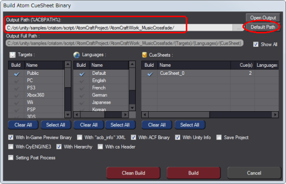Click Select All under Languages
Viewport: 286px width, 184px height.
coord(120,125)
